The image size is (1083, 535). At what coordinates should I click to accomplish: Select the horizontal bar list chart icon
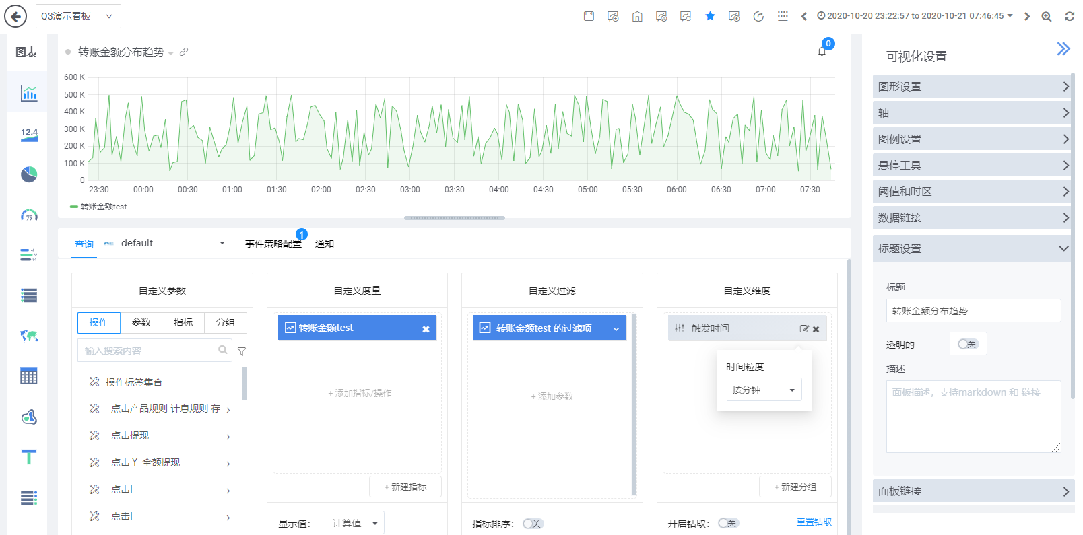29,254
